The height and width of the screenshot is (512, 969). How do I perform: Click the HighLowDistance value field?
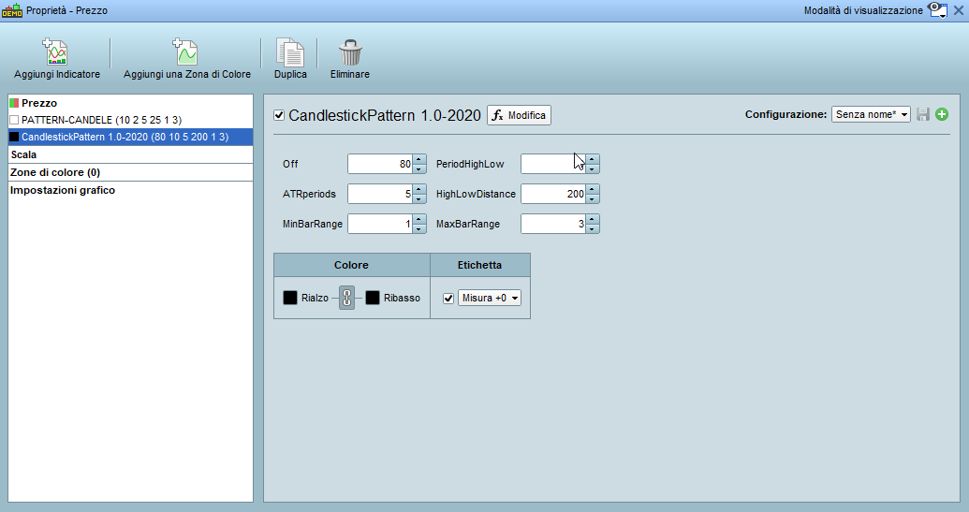point(553,194)
